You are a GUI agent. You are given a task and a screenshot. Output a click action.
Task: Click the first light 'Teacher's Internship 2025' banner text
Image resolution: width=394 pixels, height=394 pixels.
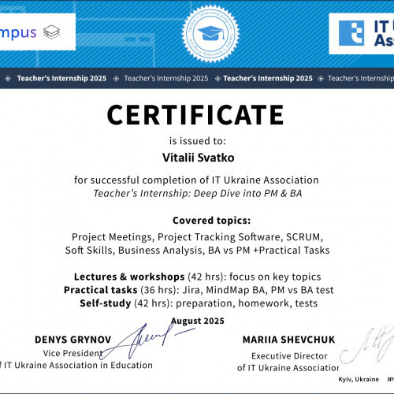point(166,78)
